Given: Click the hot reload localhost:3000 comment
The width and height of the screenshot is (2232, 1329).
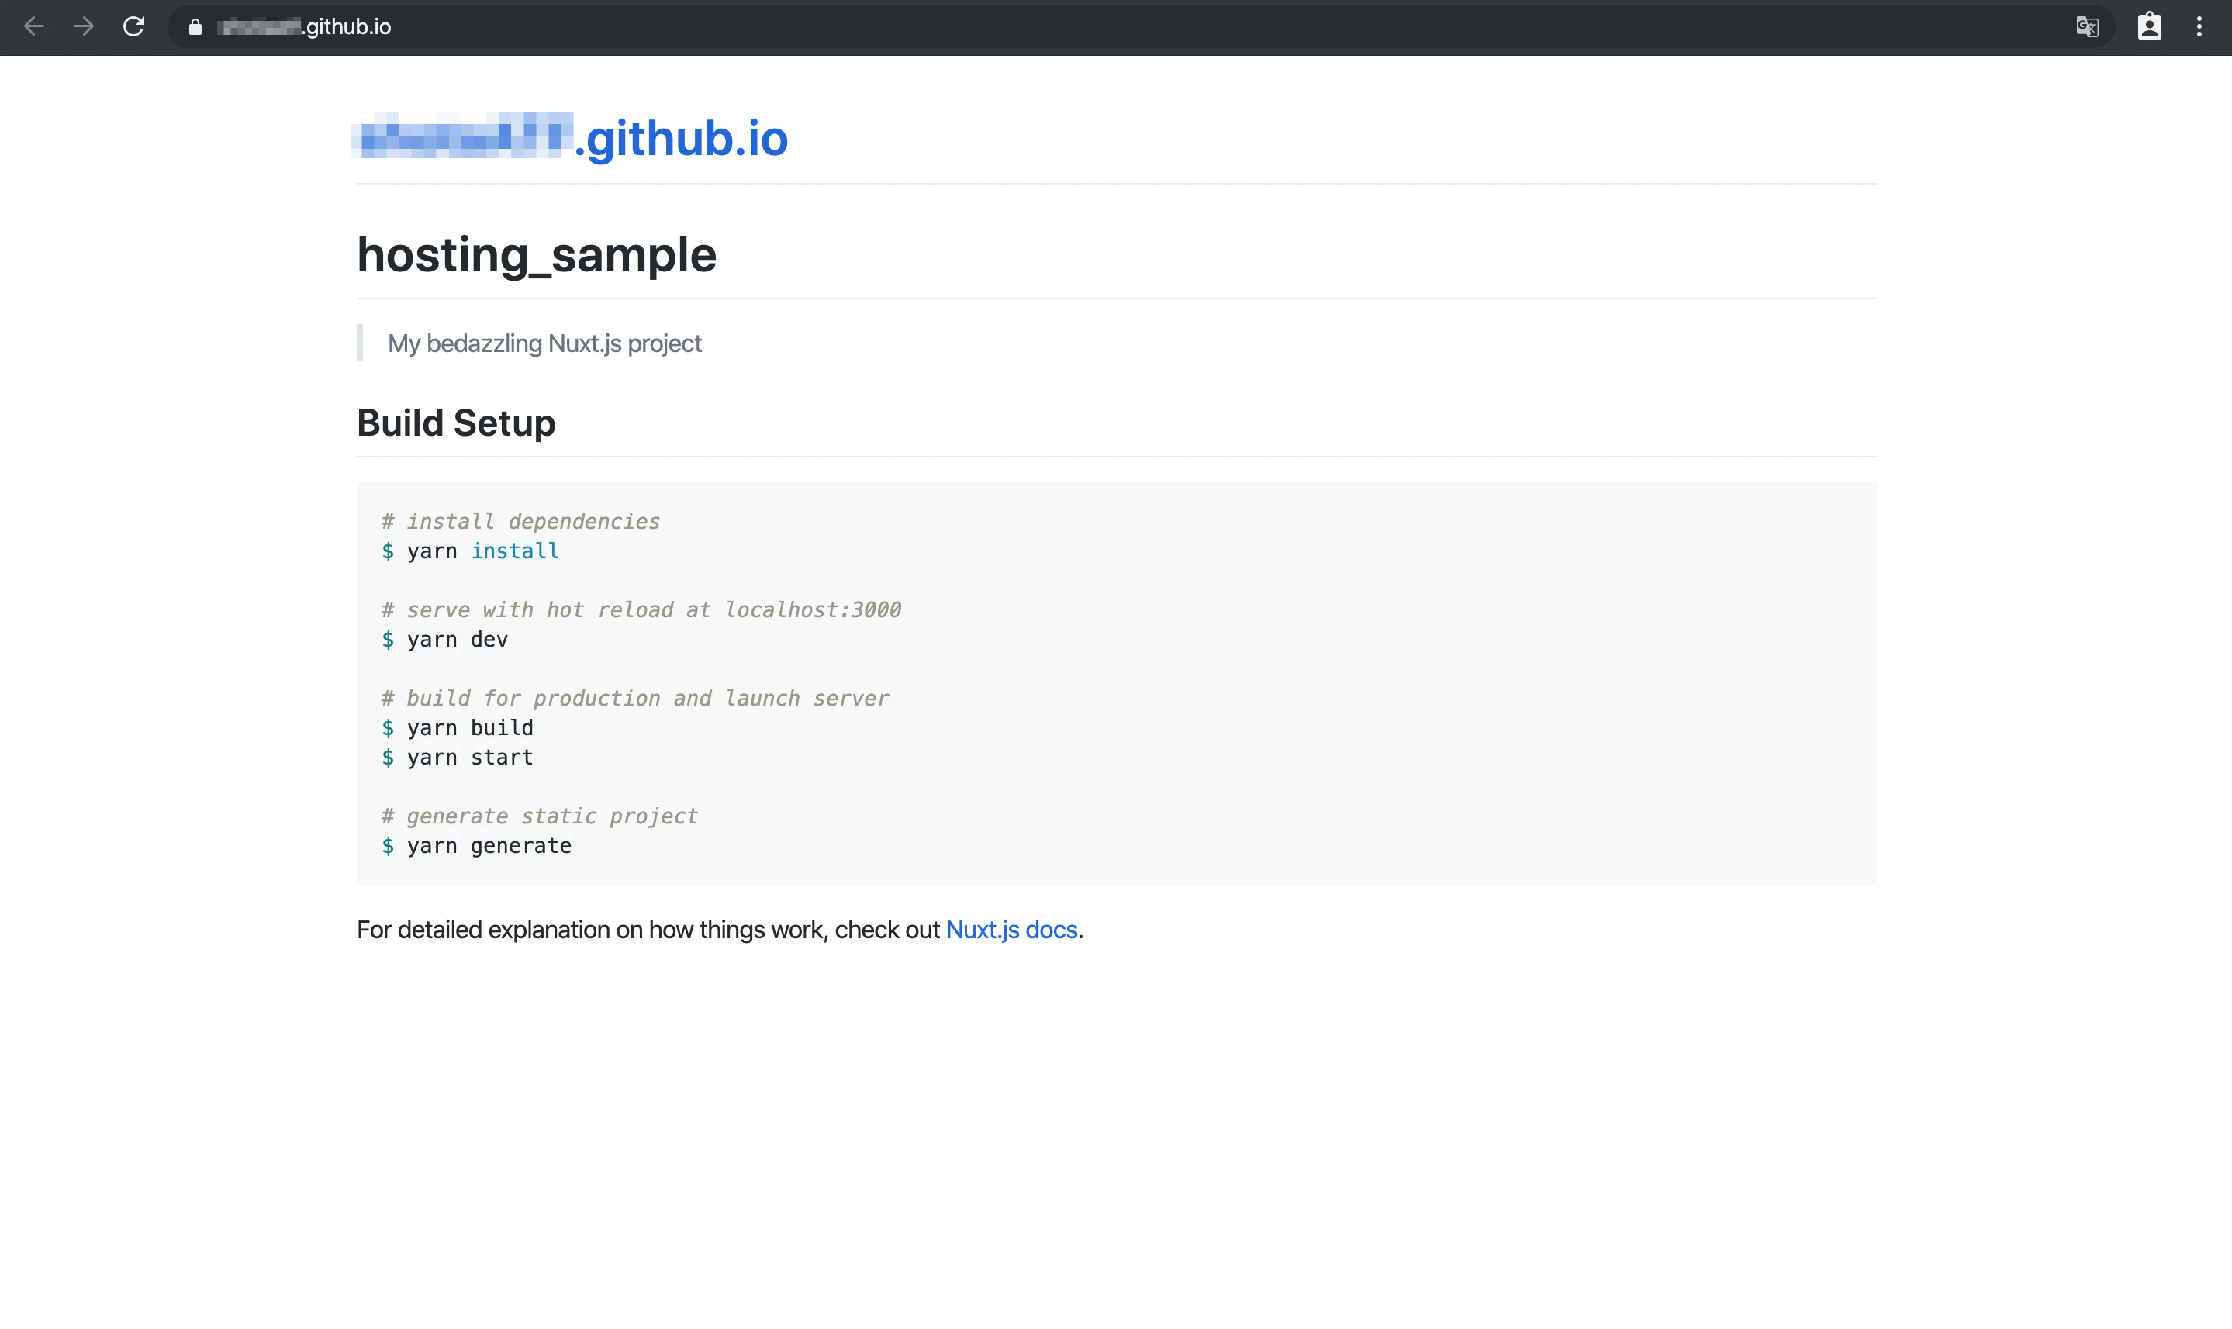Looking at the screenshot, I should (x=641, y=610).
